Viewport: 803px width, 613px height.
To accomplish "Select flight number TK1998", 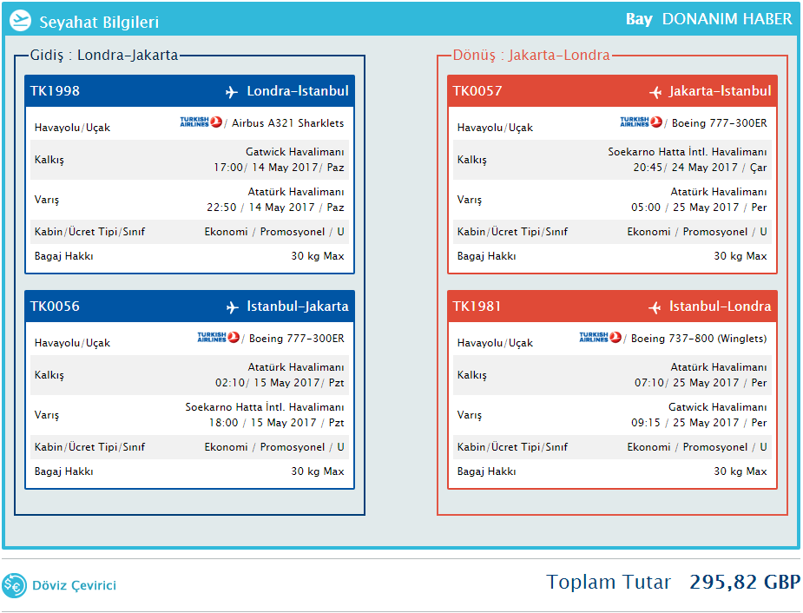I will click(55, 91).
